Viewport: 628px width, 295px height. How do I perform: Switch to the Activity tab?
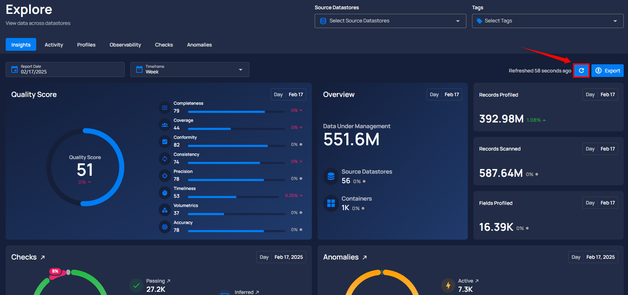tap(54, 45)
